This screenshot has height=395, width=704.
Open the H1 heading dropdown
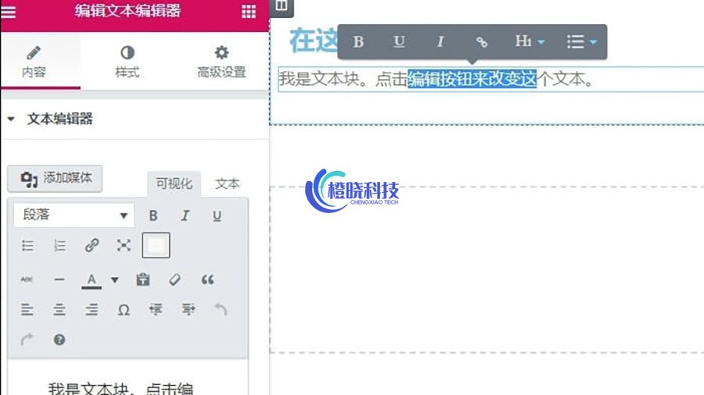(530, 42)
